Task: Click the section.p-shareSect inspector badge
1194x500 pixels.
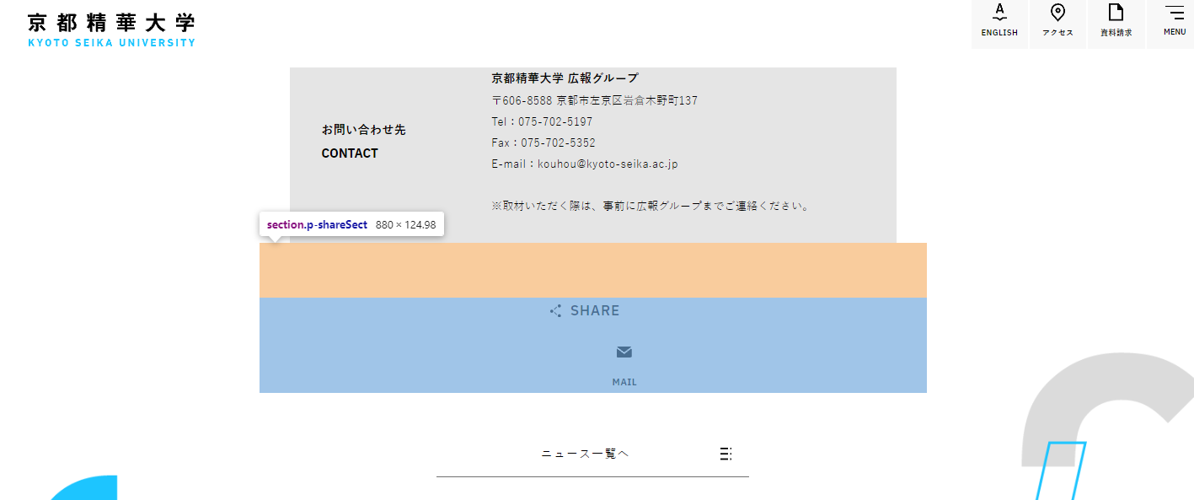Action: [x=351, y=224]
